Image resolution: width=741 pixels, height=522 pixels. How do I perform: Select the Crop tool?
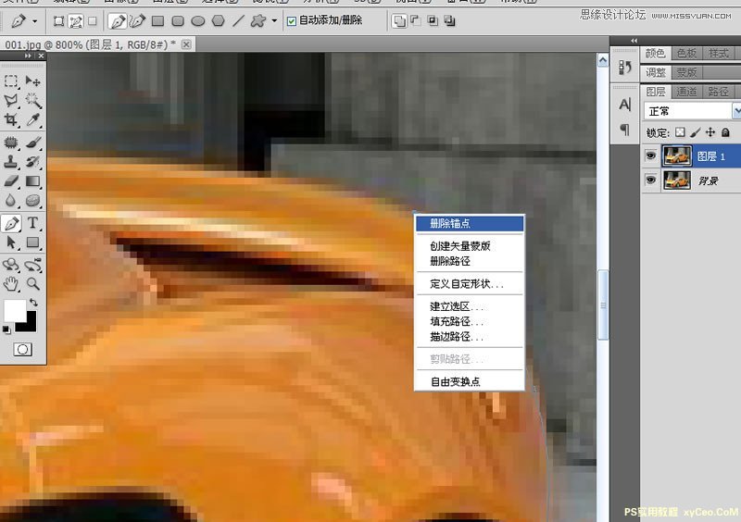(x=11, y=119)
